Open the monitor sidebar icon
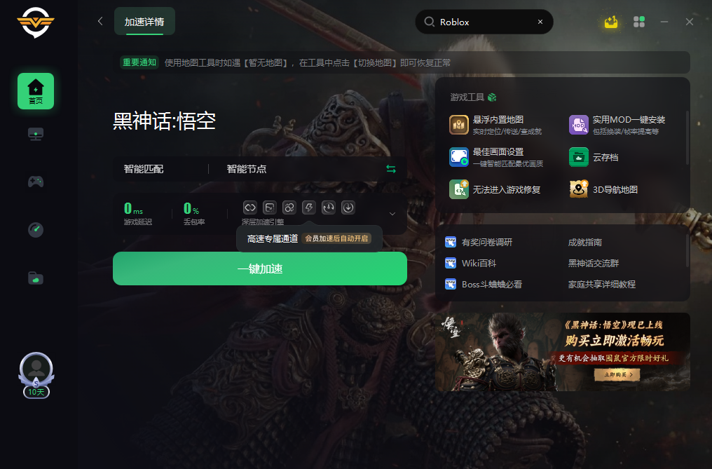 pyautogui.click(x=36, y=134)
